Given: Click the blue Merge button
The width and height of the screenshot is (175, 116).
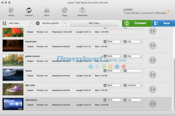Looking at the screenshot, I should click(163, 23).
